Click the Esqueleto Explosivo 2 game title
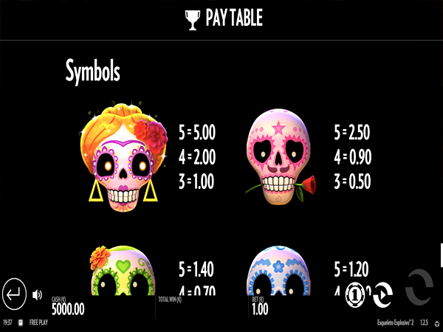Viewport: 443px width, 332px height. 396,322
